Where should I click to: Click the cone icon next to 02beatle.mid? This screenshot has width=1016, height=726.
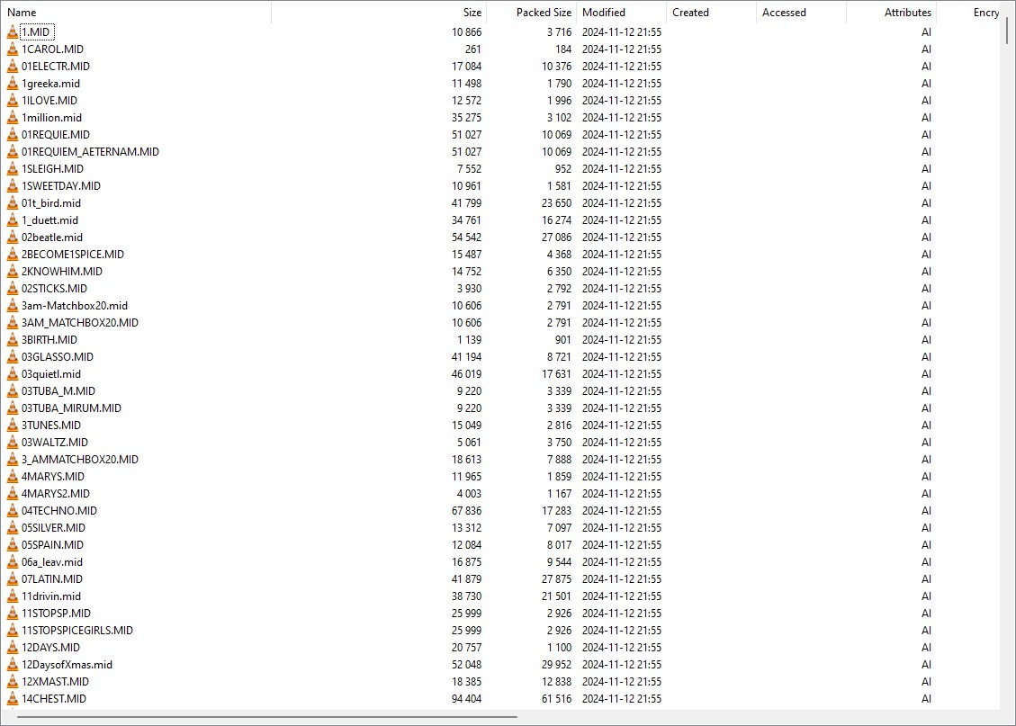coord(13,237)
